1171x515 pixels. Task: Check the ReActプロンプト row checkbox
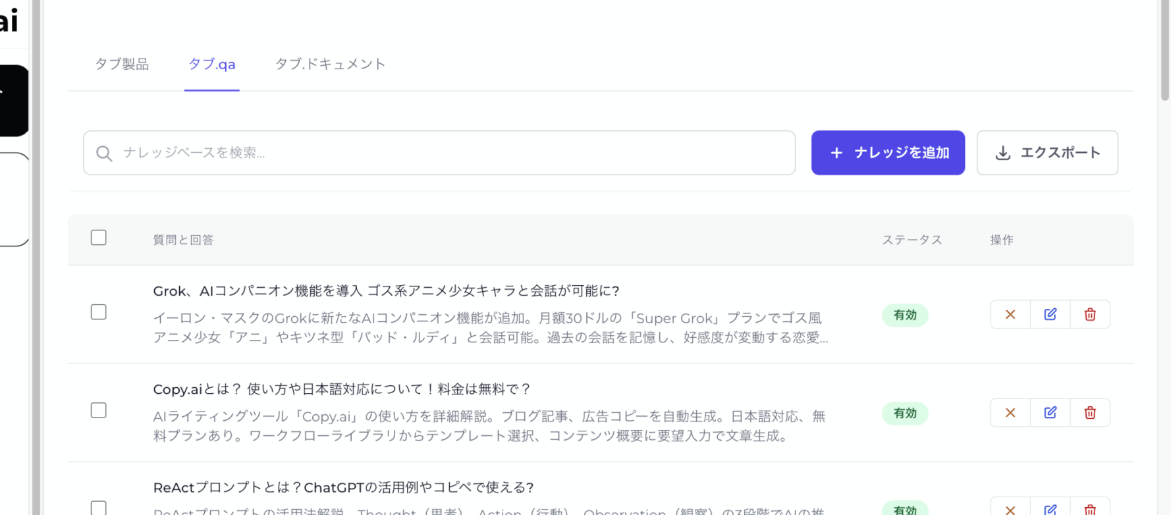coord(99,508)
